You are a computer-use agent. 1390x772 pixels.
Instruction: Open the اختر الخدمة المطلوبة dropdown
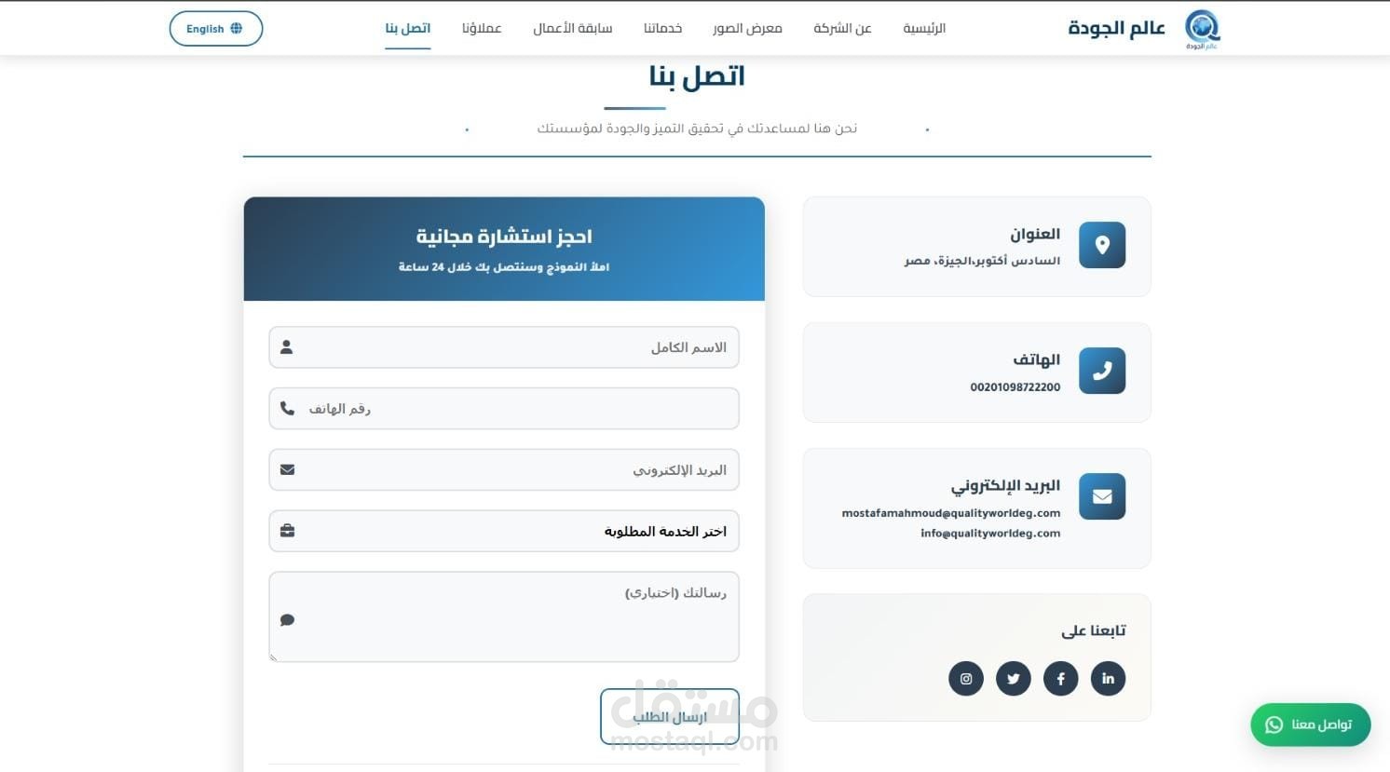tap(504, 531)
